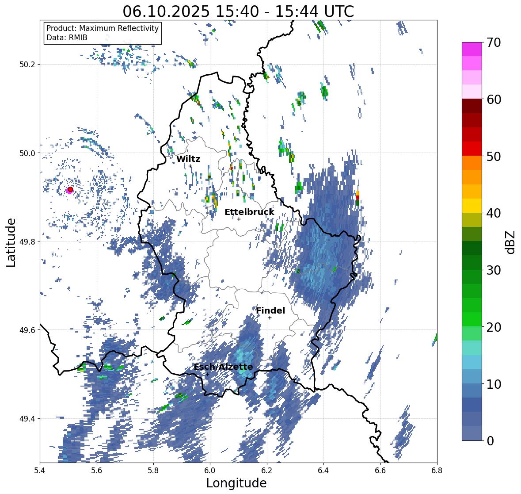The image size is (521, 494).
Task: Click the 6.6 longitude tick label
Action: (x=380, y=470)
